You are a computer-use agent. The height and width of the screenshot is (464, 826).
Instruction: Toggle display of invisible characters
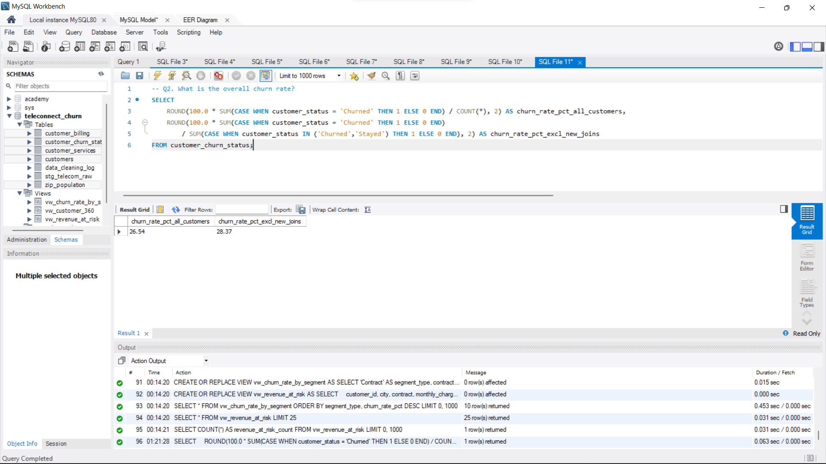[x=401, y=76]
